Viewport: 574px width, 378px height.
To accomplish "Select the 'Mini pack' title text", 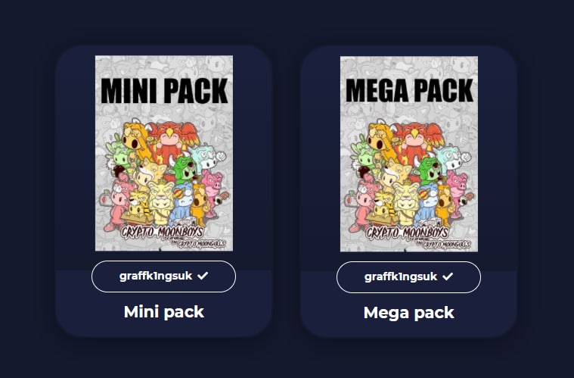I will [164, 312].
